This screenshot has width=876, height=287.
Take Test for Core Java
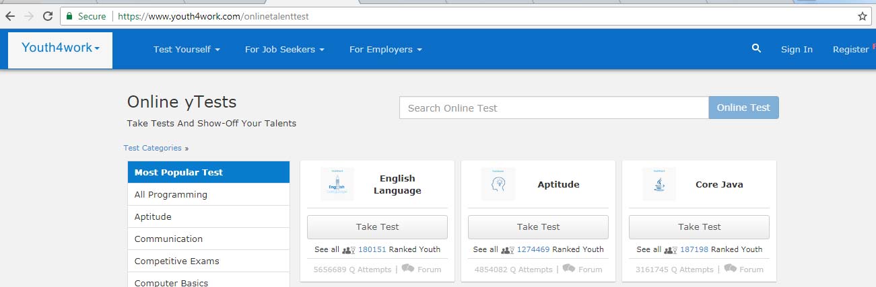pyautogui.click(x=699, y=227)
